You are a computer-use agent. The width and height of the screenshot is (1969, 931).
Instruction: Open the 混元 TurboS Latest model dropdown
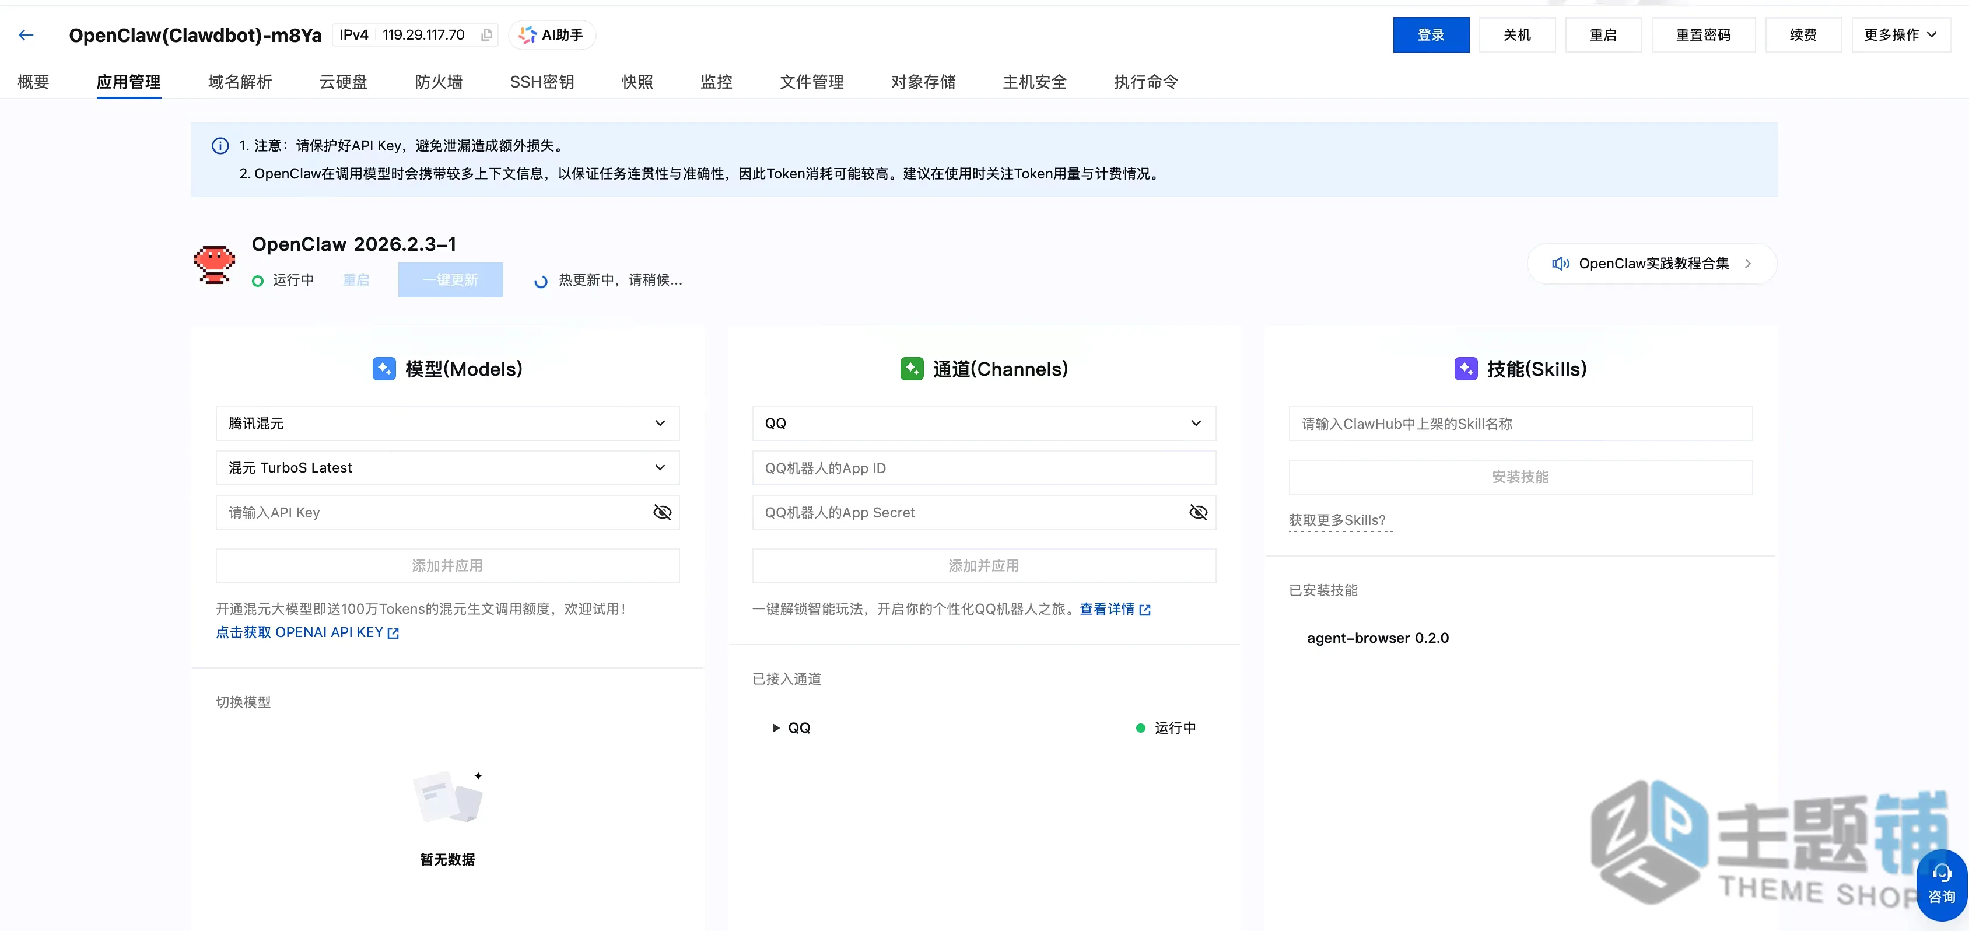447,468
